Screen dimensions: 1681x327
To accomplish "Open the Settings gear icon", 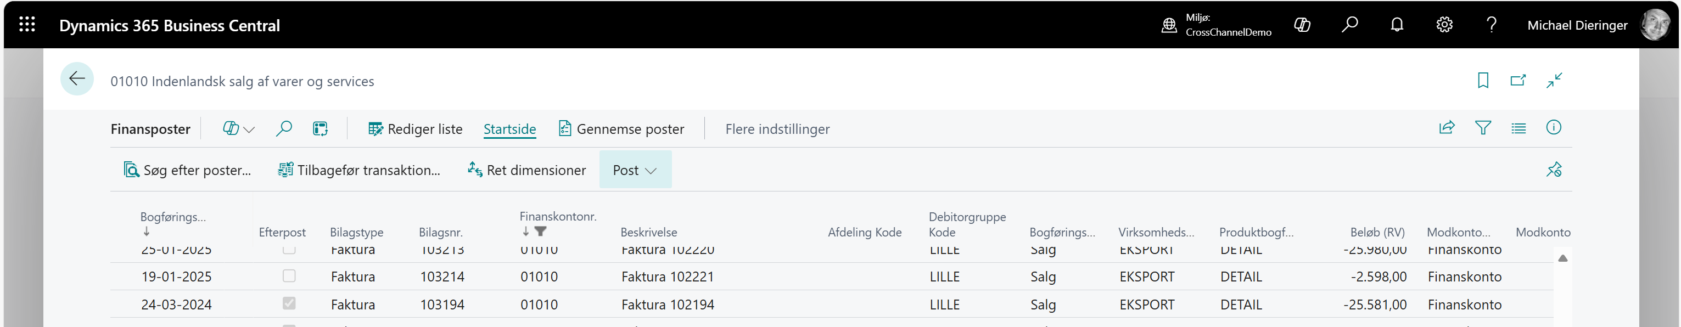I will click(x=1444, y=25).
